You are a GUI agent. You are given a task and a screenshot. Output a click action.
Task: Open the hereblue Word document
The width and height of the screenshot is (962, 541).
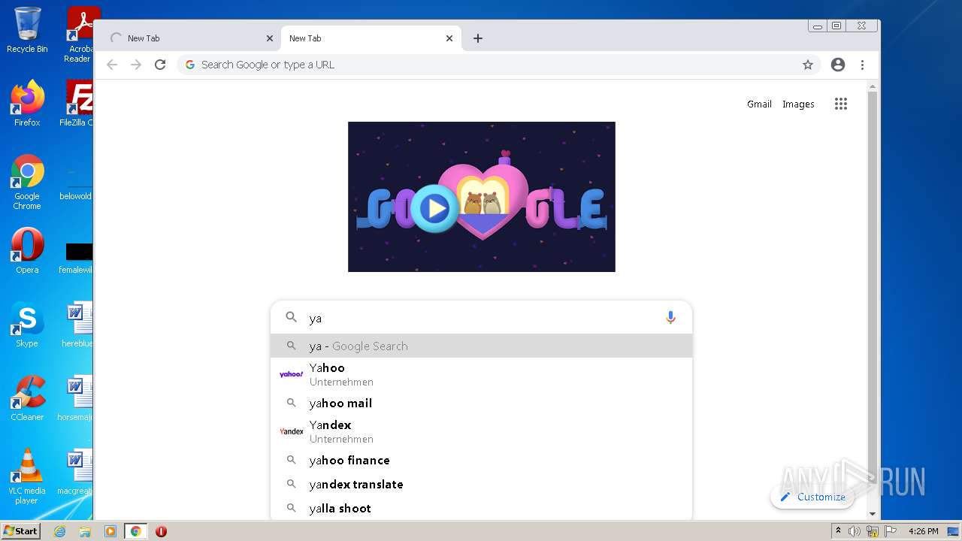click(x=77, y=325)
